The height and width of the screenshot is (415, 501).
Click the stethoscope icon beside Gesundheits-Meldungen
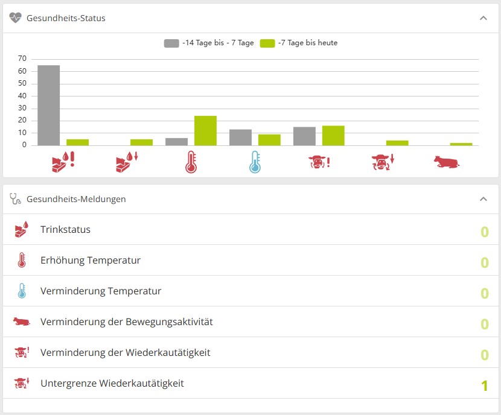[x=15, y=199]
